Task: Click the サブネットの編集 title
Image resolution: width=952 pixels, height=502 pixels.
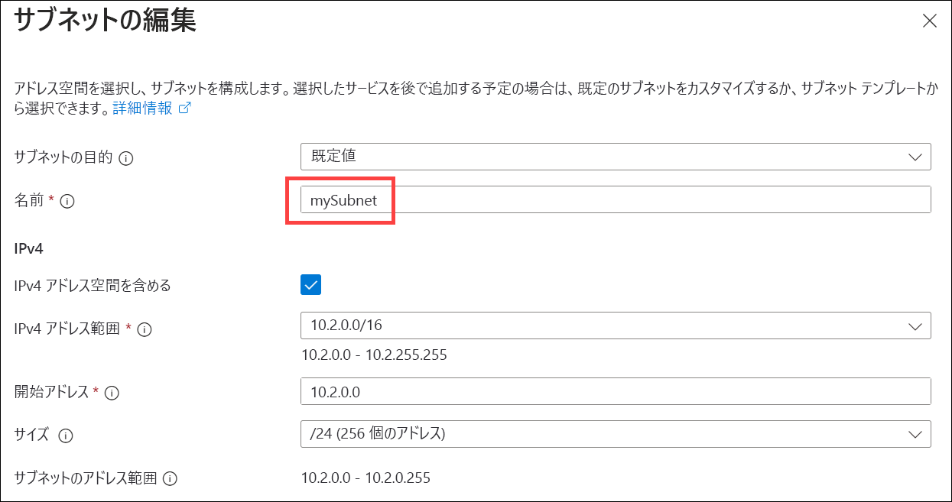Action: (106, 21)
